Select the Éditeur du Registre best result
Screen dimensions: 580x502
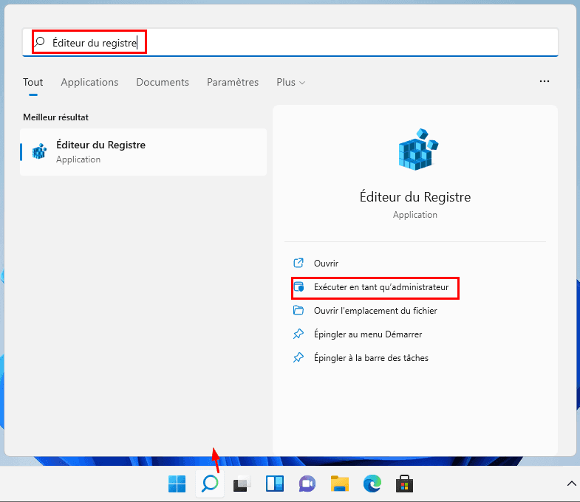coord(143,152)
